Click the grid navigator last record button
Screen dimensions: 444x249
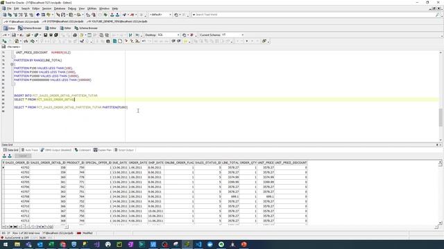tap(15, 227)
